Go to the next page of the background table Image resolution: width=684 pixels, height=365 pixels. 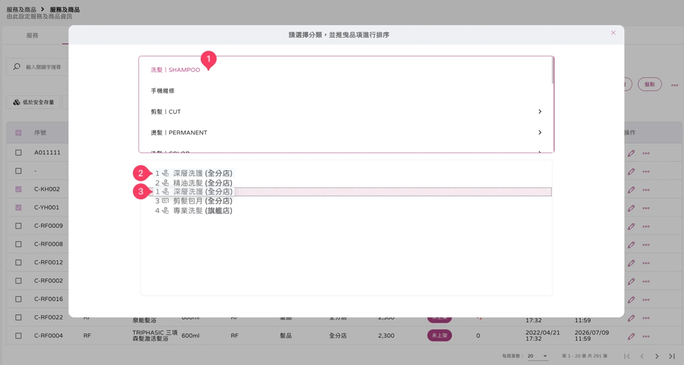coord(657,356)
